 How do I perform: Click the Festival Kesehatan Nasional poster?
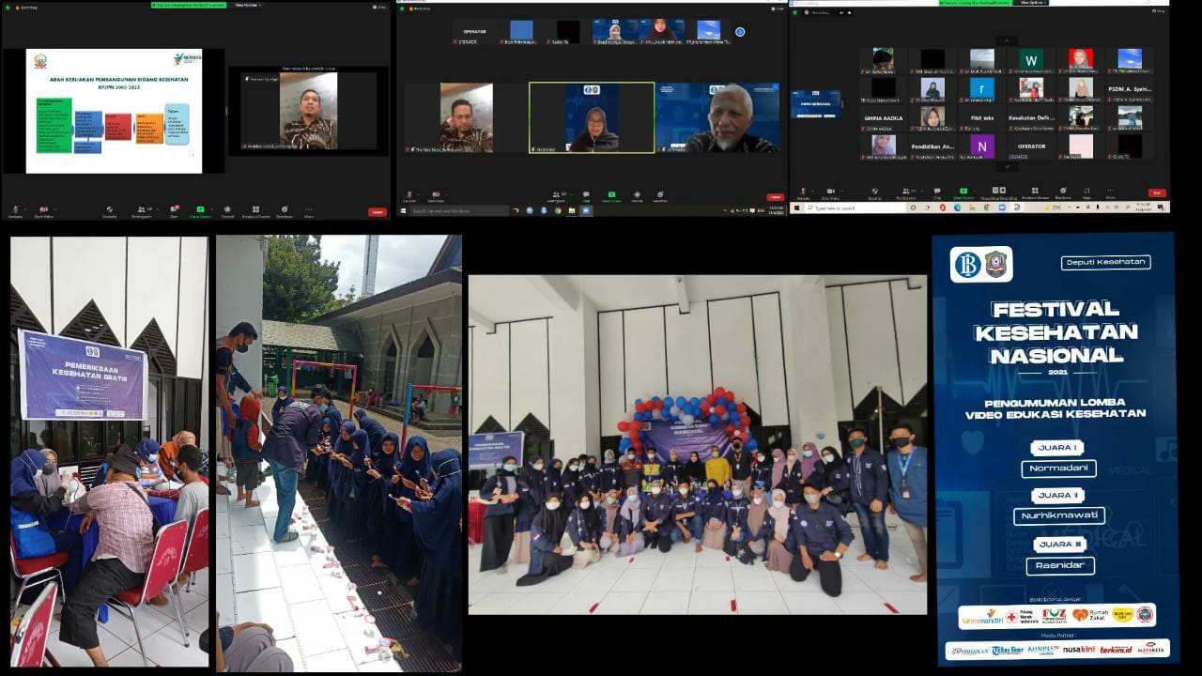pyautogui.click(x=1056, y=449)
